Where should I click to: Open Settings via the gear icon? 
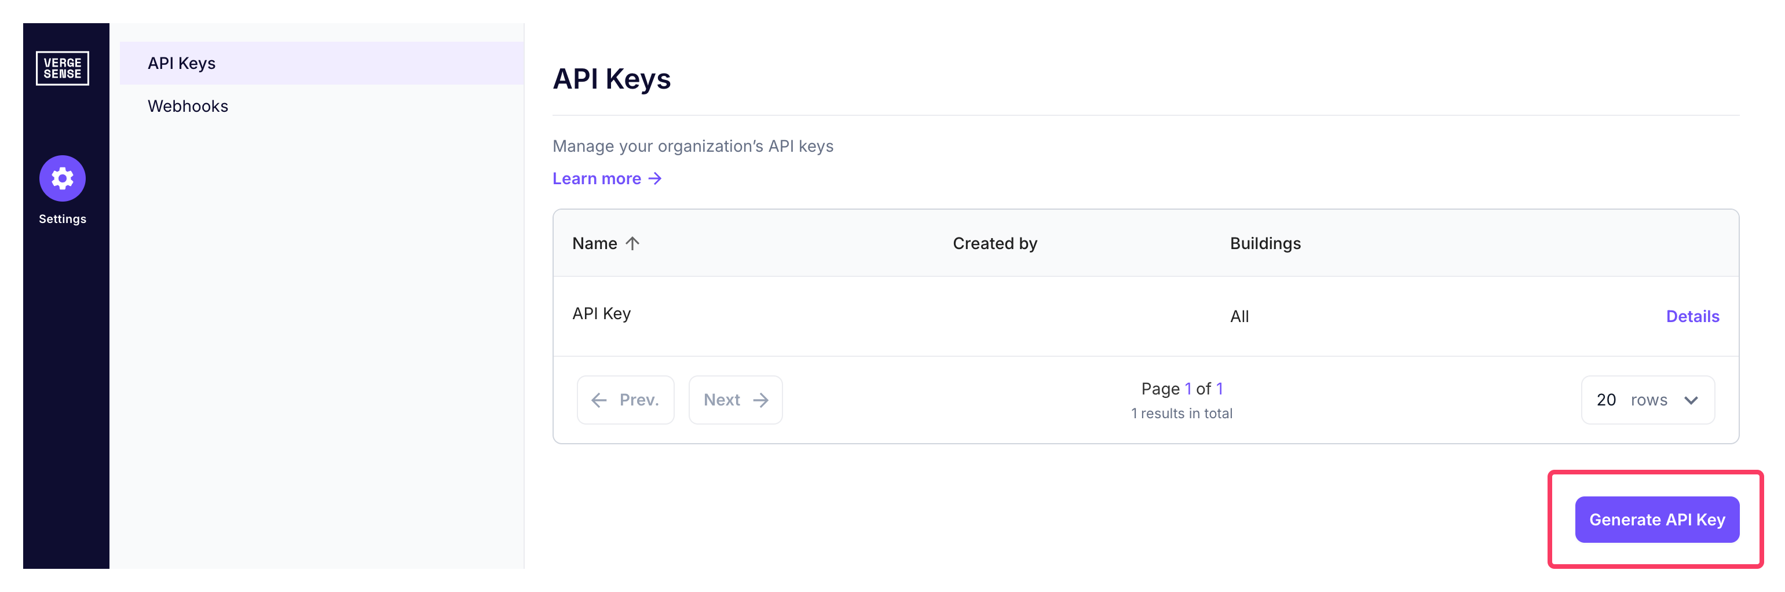(63, 178)
